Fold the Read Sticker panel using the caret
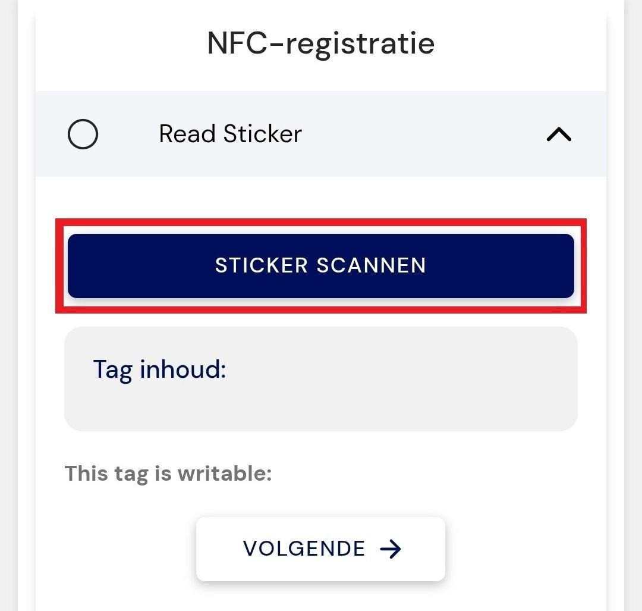This screenshot has width=642, height=611. [559, 134]
